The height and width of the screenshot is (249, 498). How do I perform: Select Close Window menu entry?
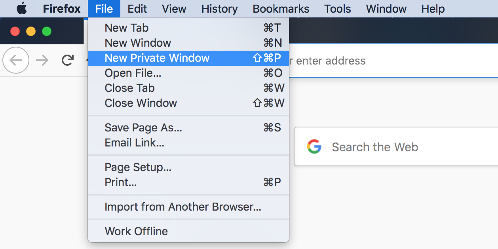tap(188, 103)
